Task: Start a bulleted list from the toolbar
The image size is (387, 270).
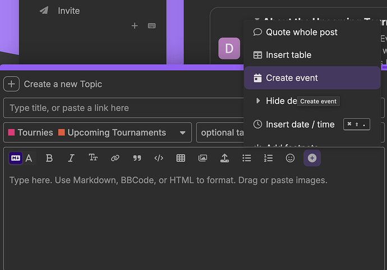Action: [246, 159]
